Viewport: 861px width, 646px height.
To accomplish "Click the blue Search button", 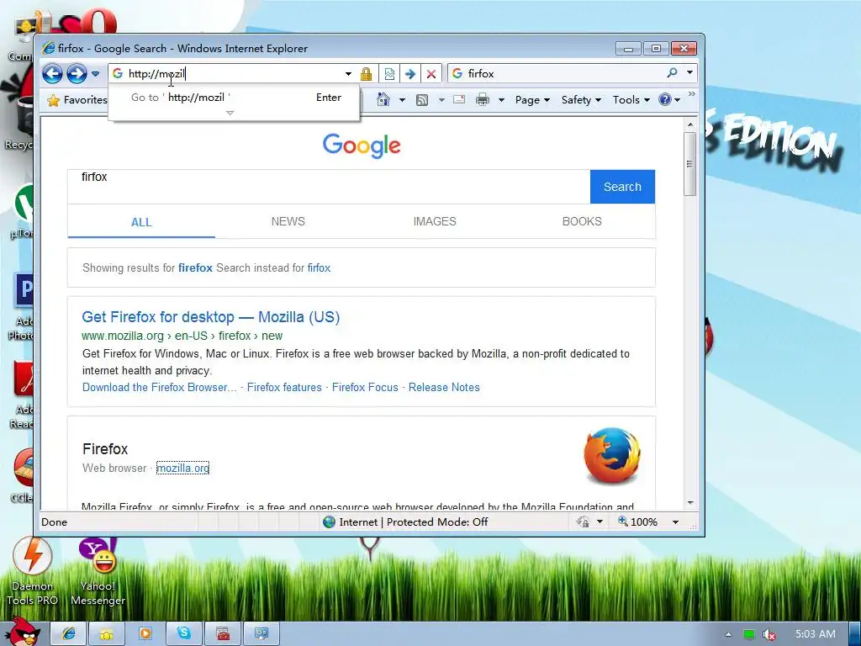I will [622, 187].
